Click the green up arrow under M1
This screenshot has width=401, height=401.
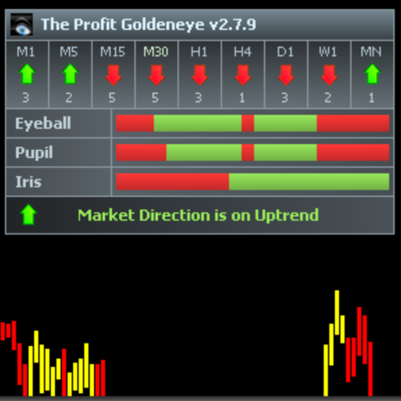coord(27,74)
